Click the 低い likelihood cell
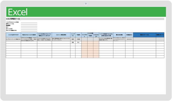 (78, 42)
